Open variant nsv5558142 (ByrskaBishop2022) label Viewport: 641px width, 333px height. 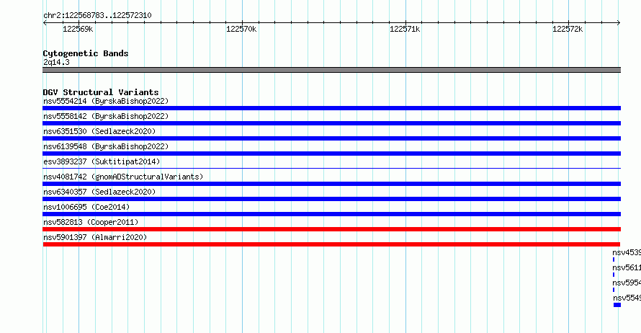point(106,116)
